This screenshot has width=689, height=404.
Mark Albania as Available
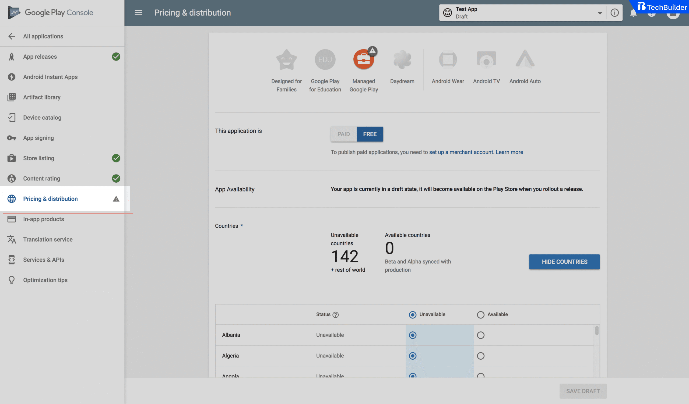pos(481,335)
